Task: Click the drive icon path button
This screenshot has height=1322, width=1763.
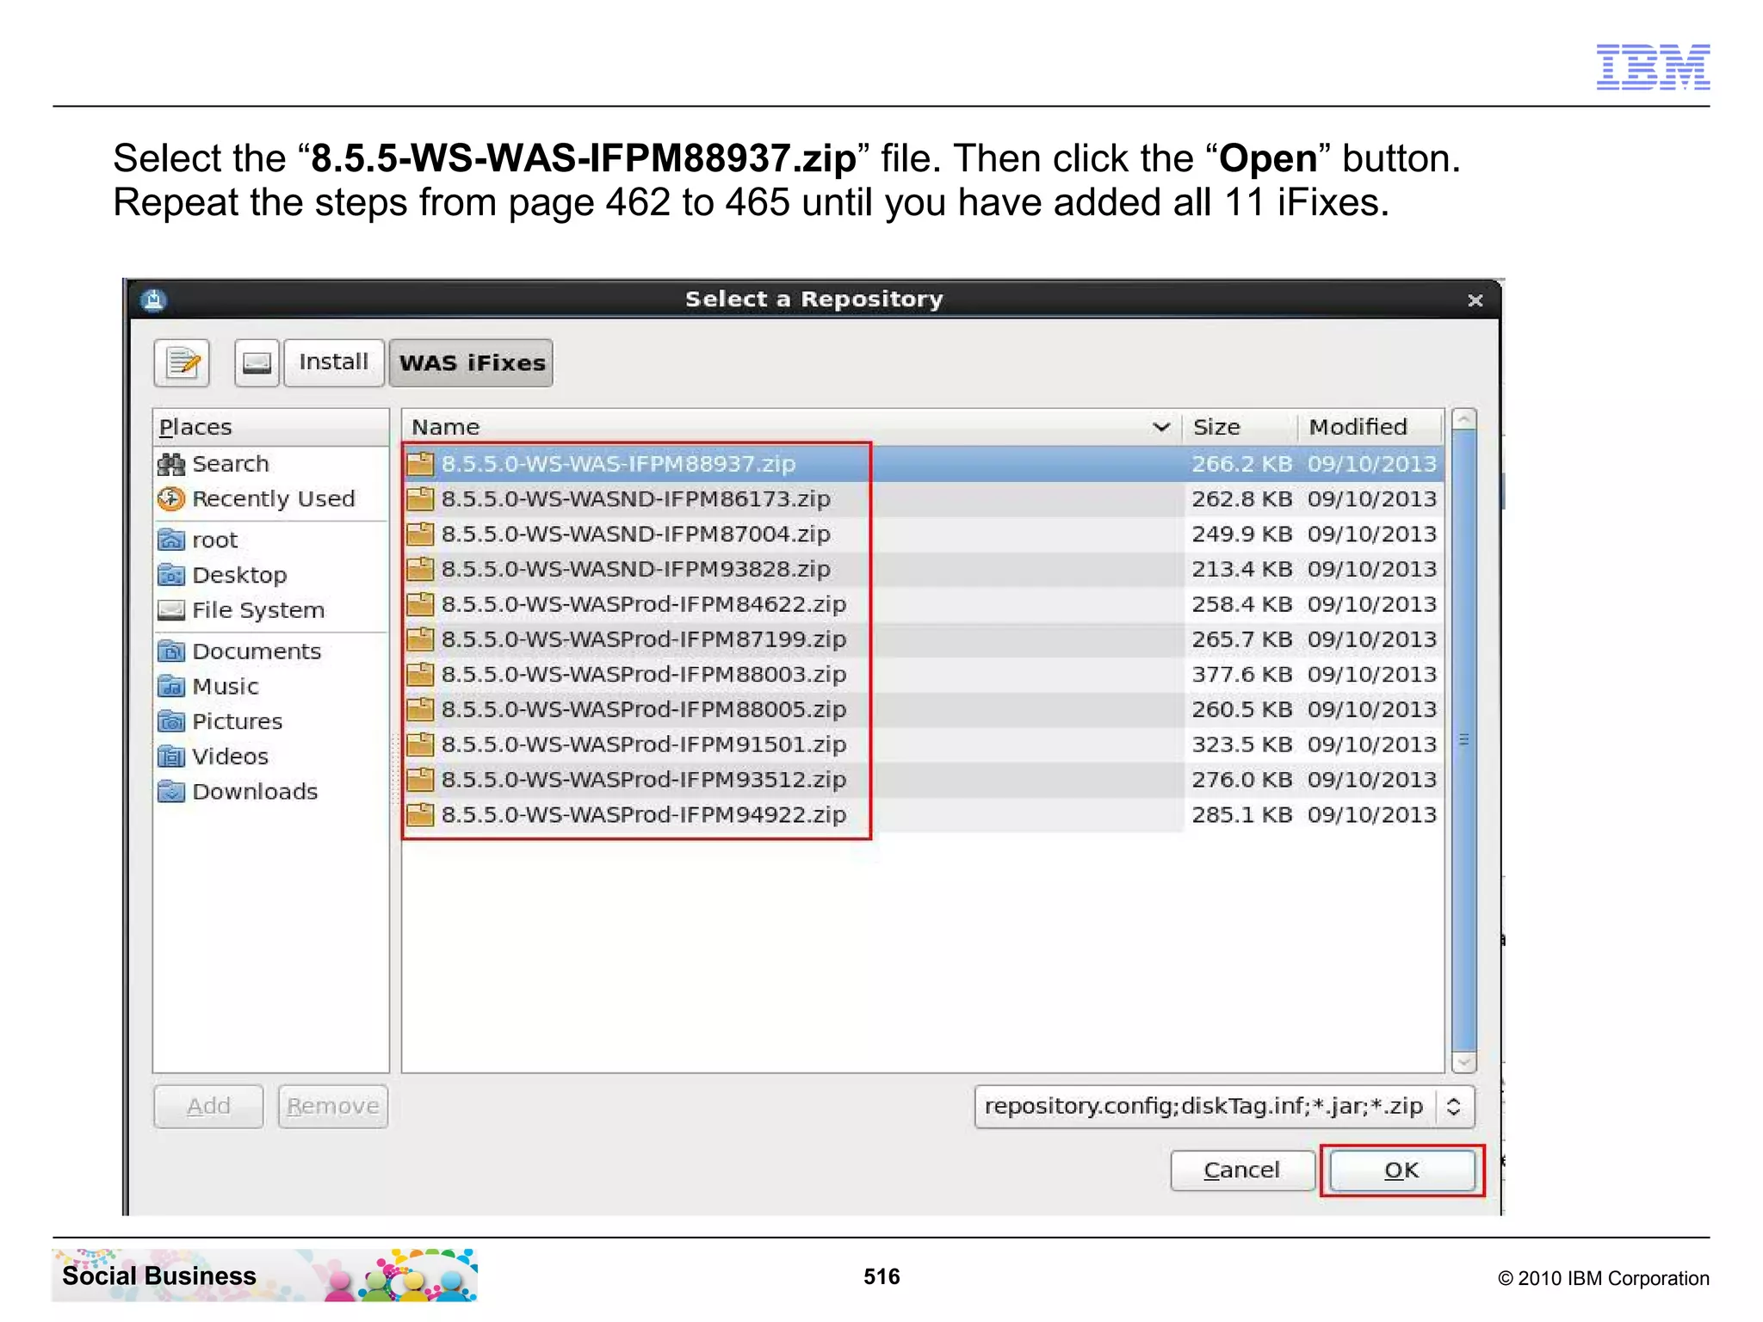Action: pyautogui.click(x=257, y=362)
